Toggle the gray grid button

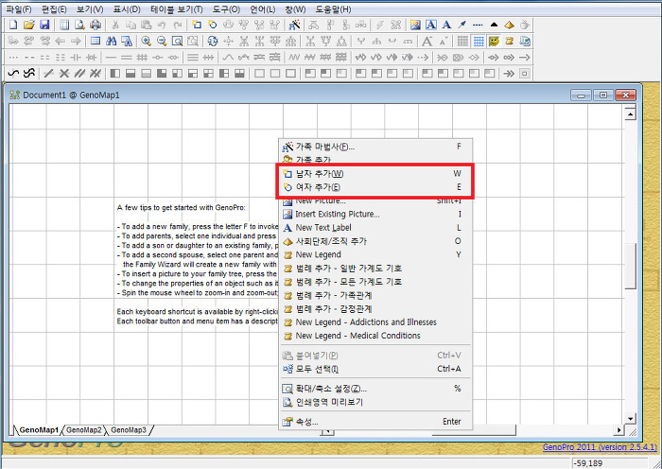(462, 41)
